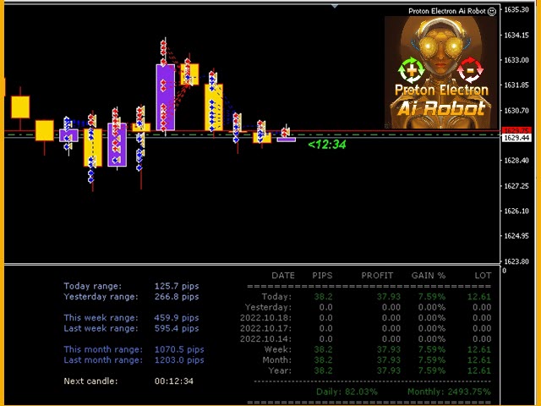Click the 38.2 pips value in the Today row
The width and height of the screenshot is (541, 406).
coord(323,297)
